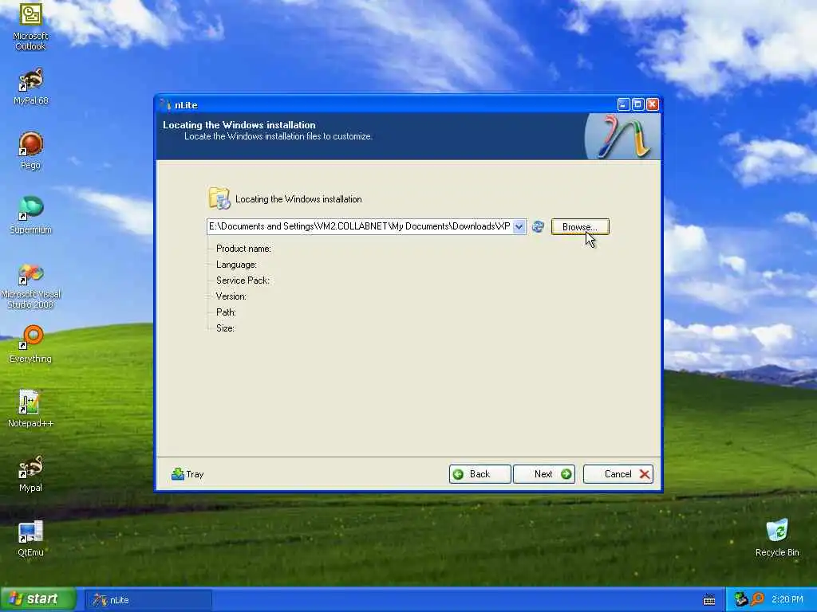The image size is (817, 612).
Task: Select Microsoft Visual Studio 2008 shortcut
Action: coord(30,286)
